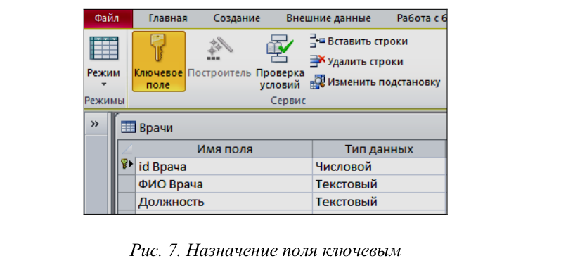Click the Режим table view icon

pyautogui.click(x=104, y=48)
